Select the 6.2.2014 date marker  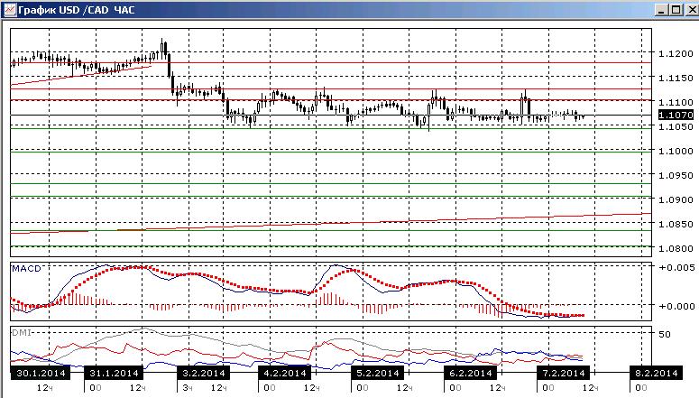coord(470,373)
